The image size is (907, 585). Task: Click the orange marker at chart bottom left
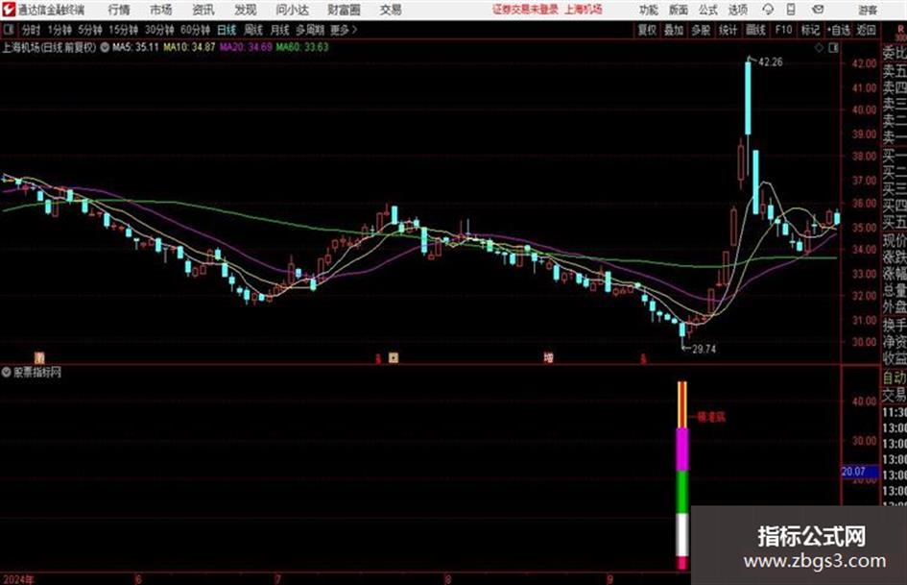click(x=39, y=358)
